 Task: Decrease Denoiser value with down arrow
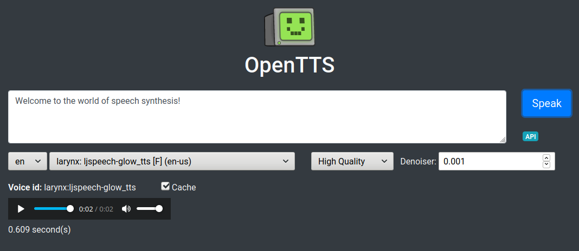point(546,165)
